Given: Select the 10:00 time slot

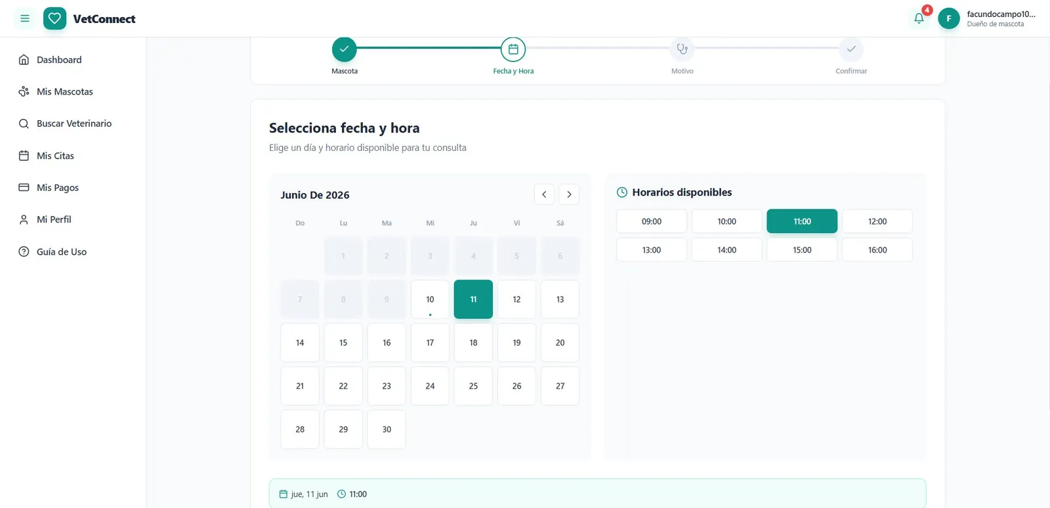Looking at the screenshot, I should pyautogui.click(x=726, y=221).
